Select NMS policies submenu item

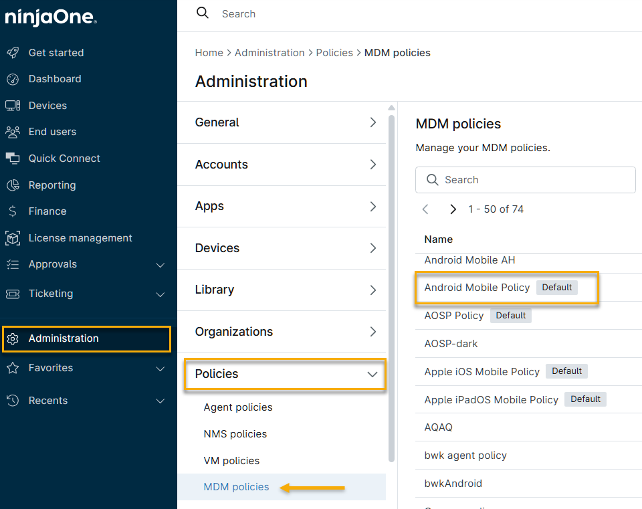pyautogui.click(x=235, y=434)
